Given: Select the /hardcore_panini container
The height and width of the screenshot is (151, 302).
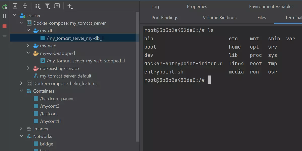Looking at the screenshot, I should pos(56,99).
